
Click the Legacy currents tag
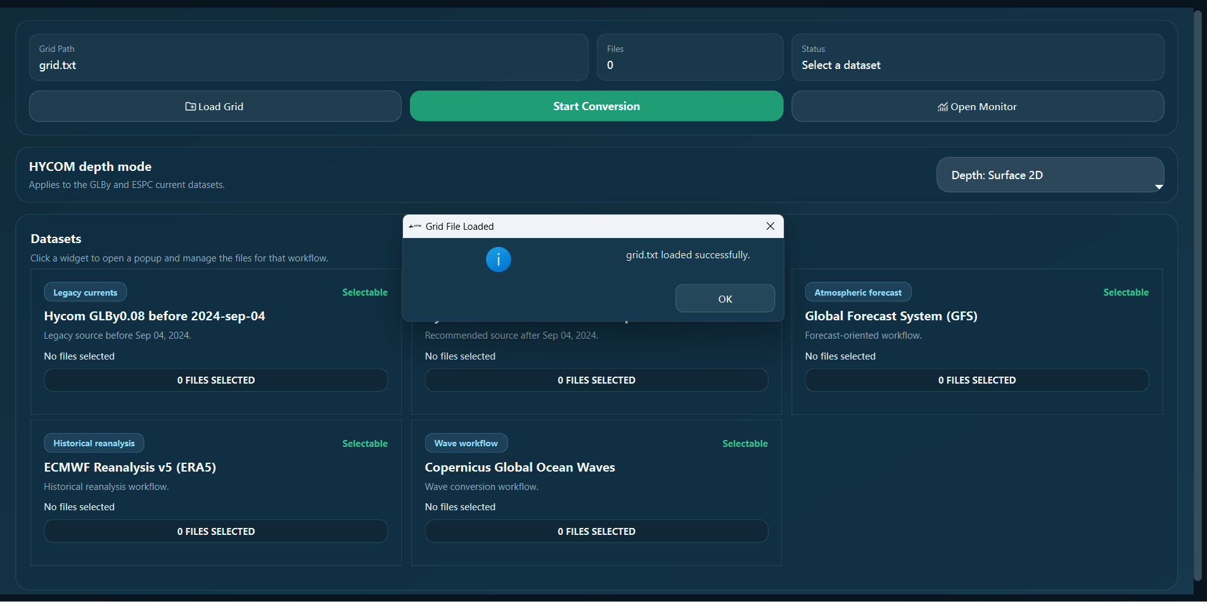coord(86,292)
